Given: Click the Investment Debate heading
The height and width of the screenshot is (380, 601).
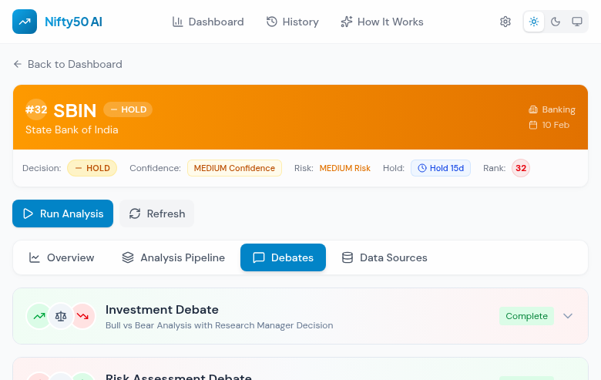Looking at the screenshot, I should pyautogui.click(x=162, y=309).
